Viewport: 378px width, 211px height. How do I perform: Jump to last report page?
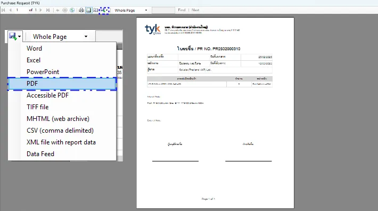coord(48,10)
